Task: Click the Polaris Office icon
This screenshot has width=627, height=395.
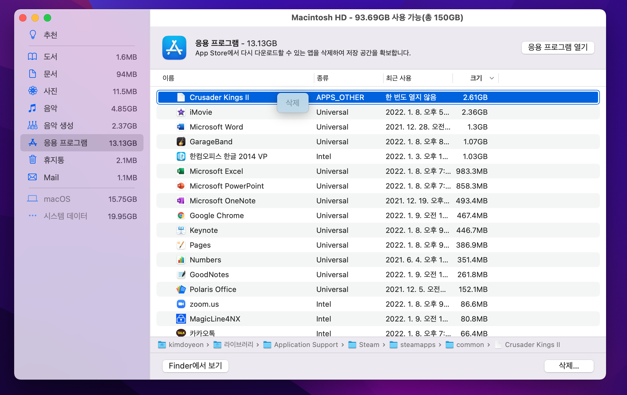Action: (x=181, y=289)
